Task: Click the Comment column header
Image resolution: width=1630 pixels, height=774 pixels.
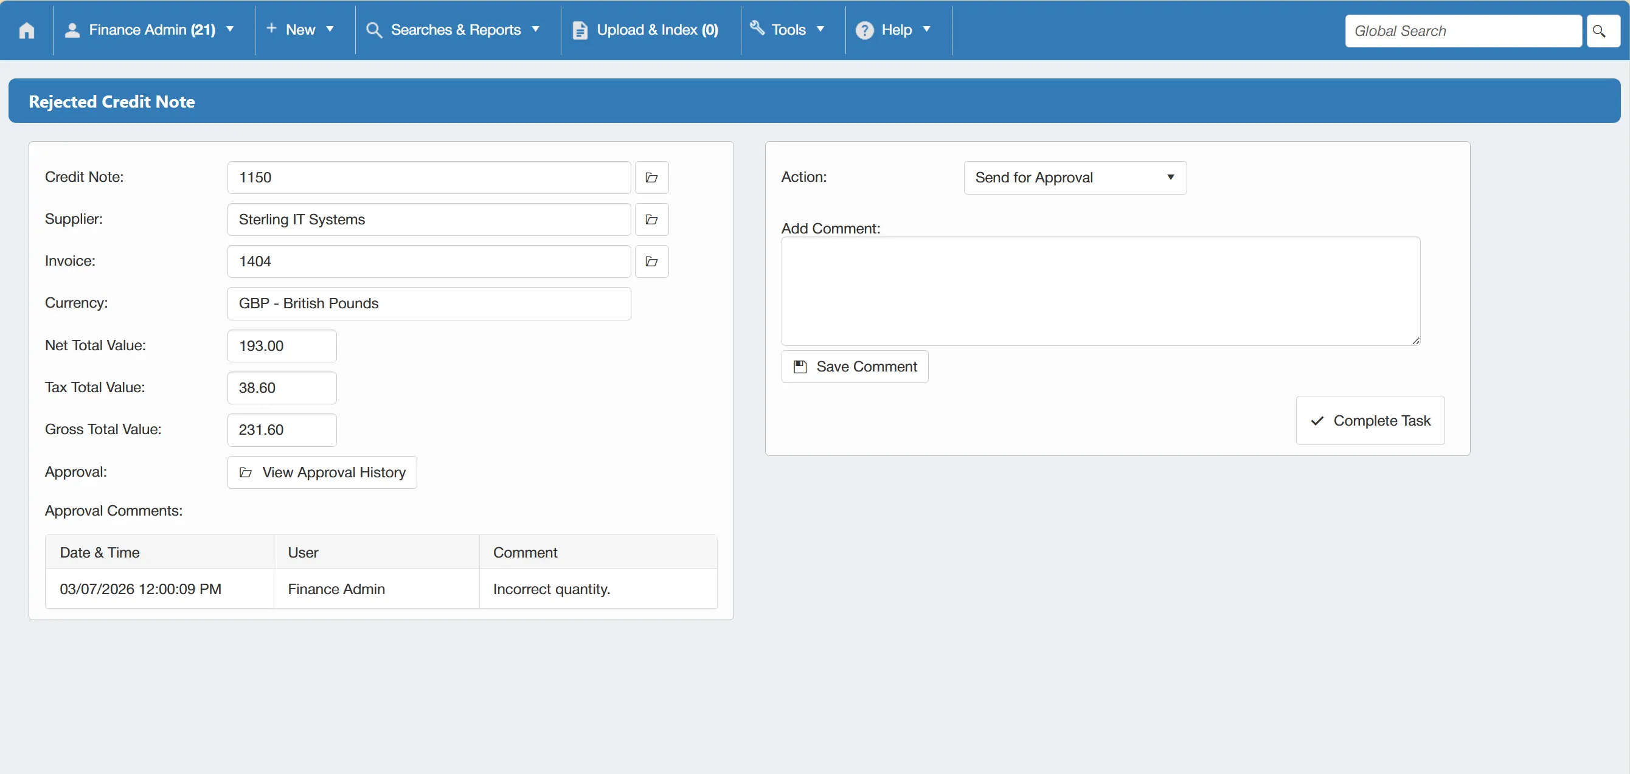Action: (x=598, y=552)
